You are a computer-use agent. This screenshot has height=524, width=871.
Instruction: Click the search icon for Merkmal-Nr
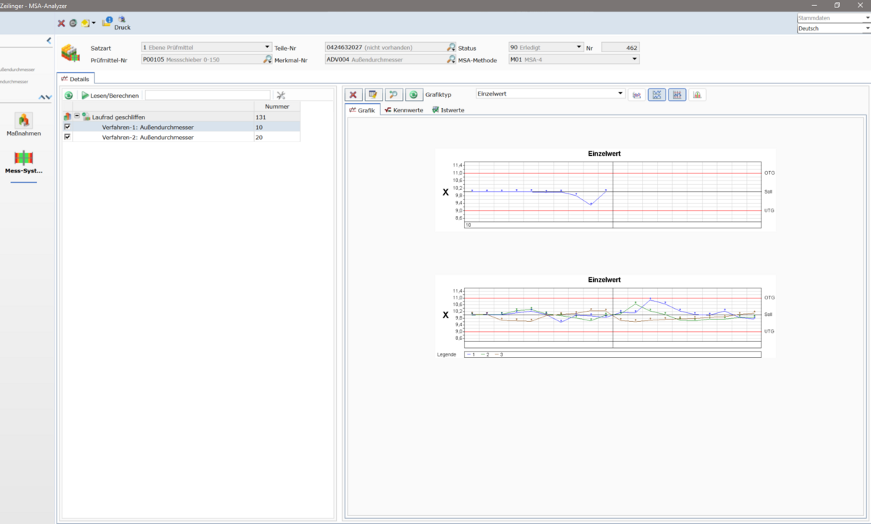point(451,59)
